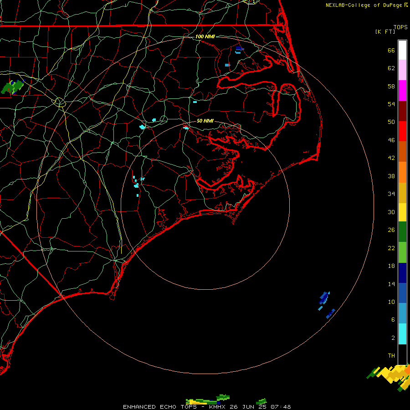Click the light pink legend swatch

(x=402, y=70)
